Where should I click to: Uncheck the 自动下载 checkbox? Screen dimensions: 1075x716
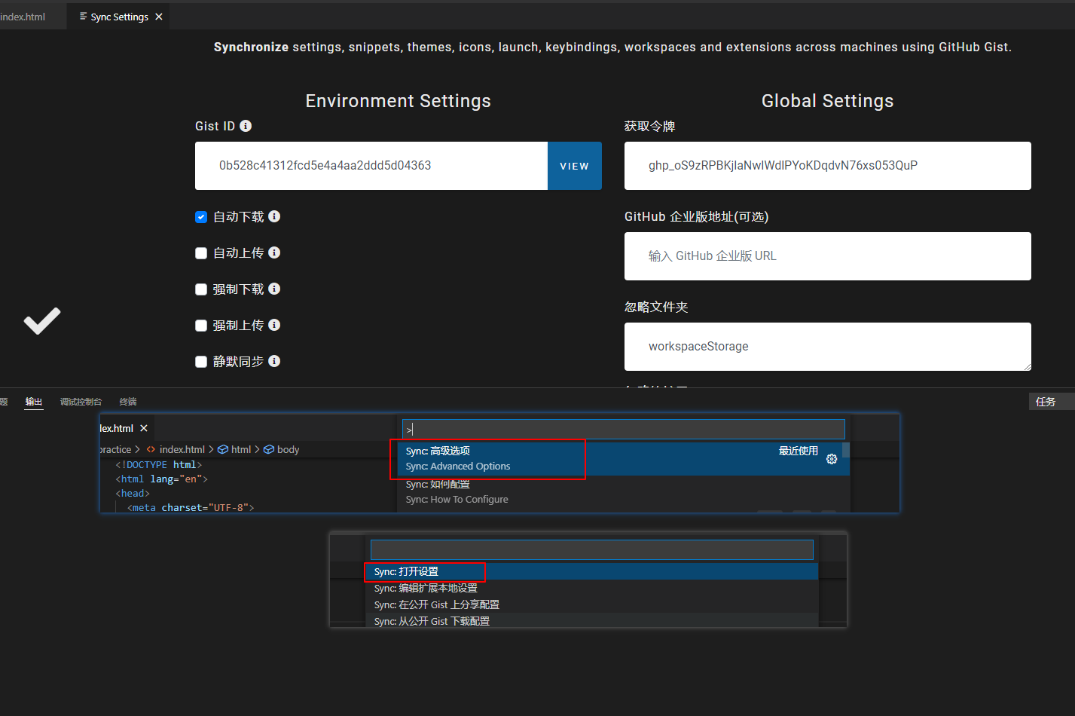coord(201,217)
